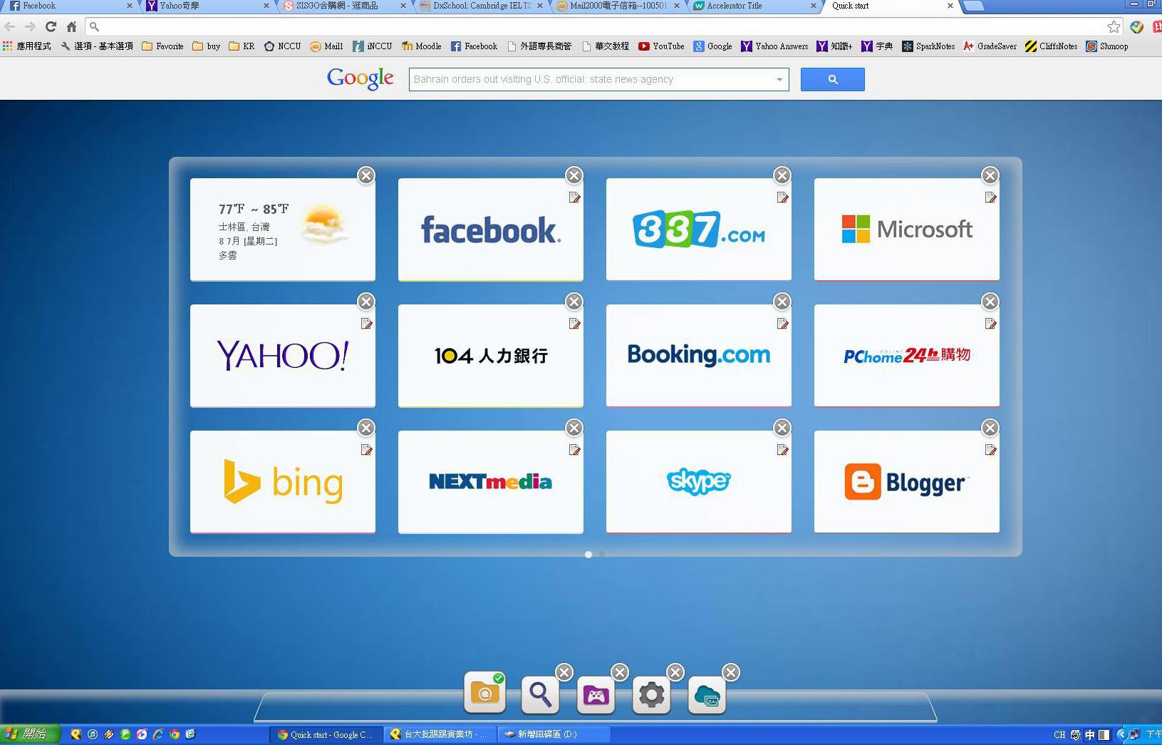The width and height of the screenshot is (1162, 745).
Task: Click the blue Google search button
Action: pos(832,79)
